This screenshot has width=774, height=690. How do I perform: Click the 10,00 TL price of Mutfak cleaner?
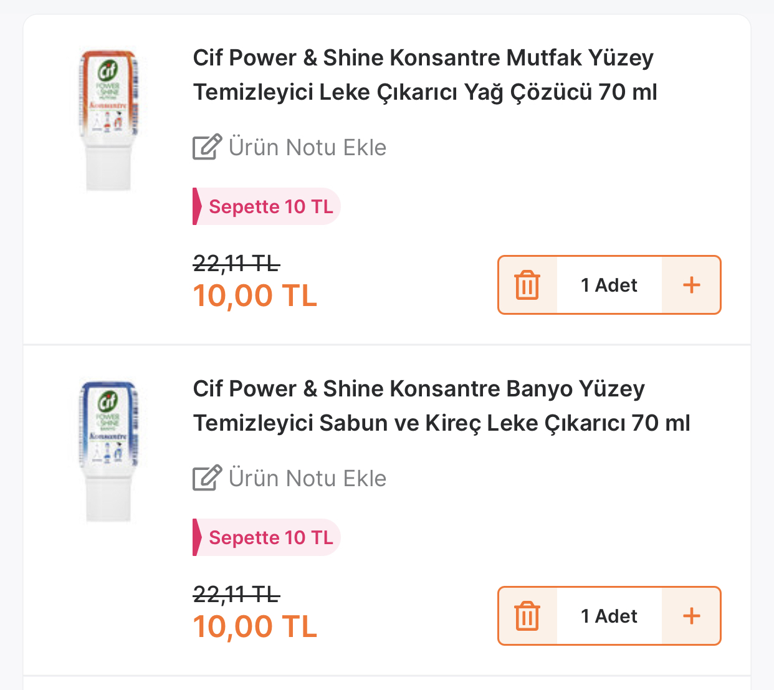coord(255,295)
